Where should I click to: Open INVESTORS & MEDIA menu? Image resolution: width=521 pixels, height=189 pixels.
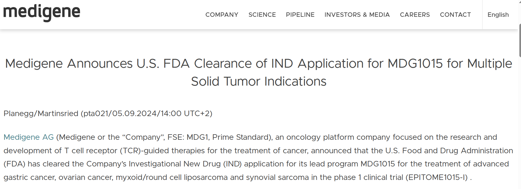pyautogui.click(x=357, y=15)
